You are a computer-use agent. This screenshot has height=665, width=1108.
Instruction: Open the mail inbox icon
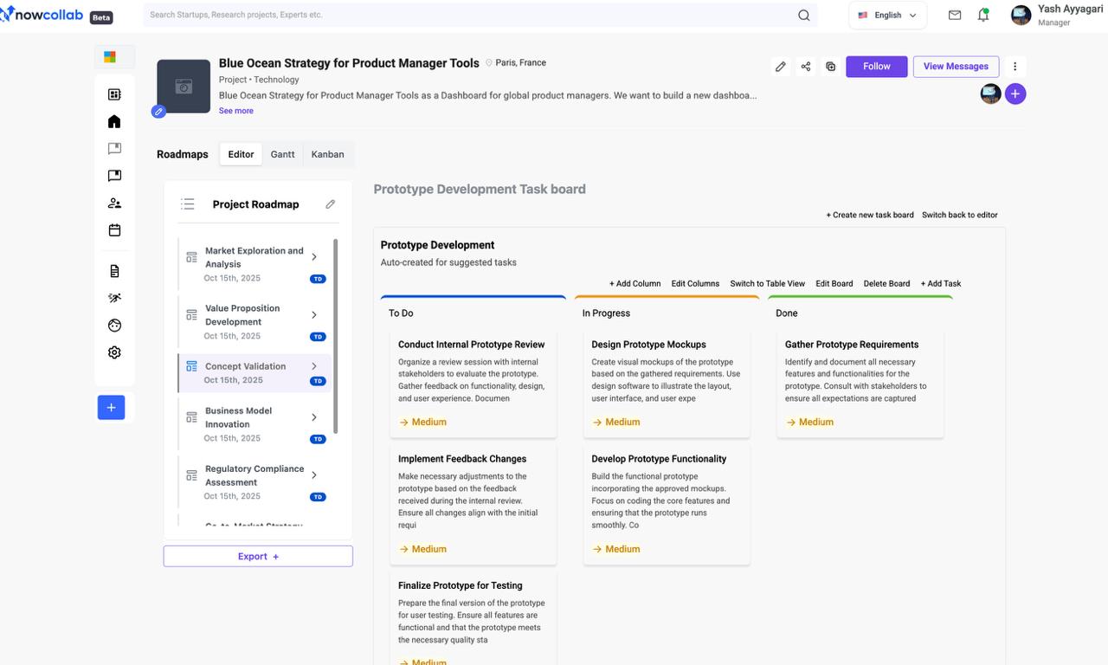pos(955,15)
